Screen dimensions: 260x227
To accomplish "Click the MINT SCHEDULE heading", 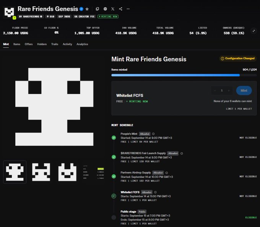I will tap(122, 125).
